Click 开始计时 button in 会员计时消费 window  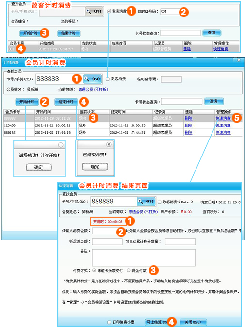[x=27, y=102]
